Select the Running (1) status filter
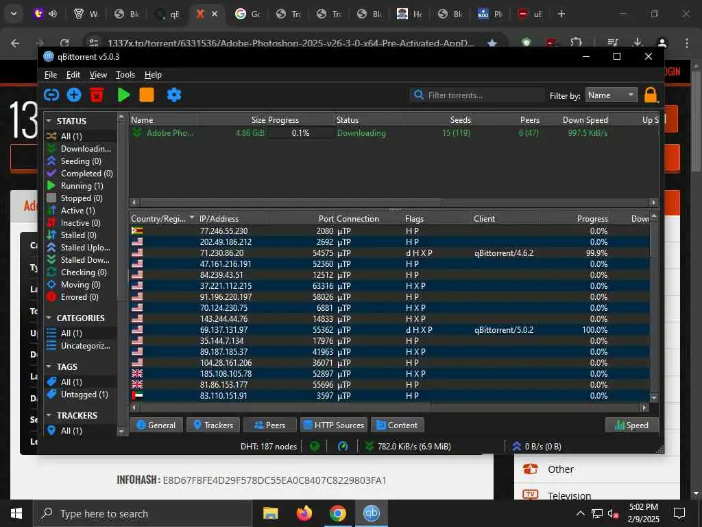 (x=80, y=185)
